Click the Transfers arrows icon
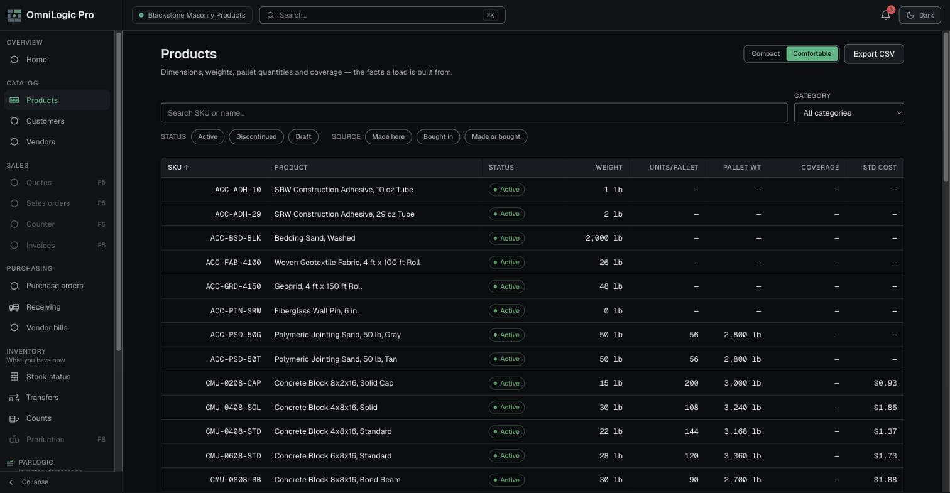 coord(14,398)
